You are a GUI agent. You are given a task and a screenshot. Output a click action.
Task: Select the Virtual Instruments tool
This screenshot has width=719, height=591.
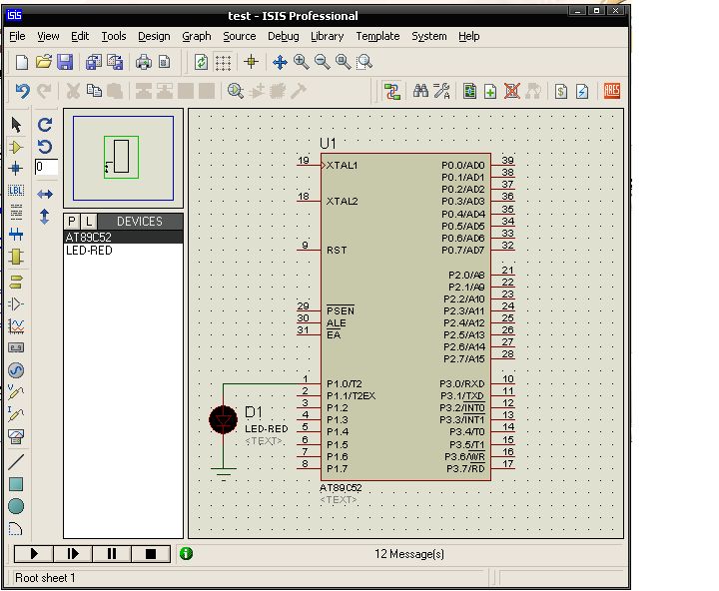(x=16, y=436)
